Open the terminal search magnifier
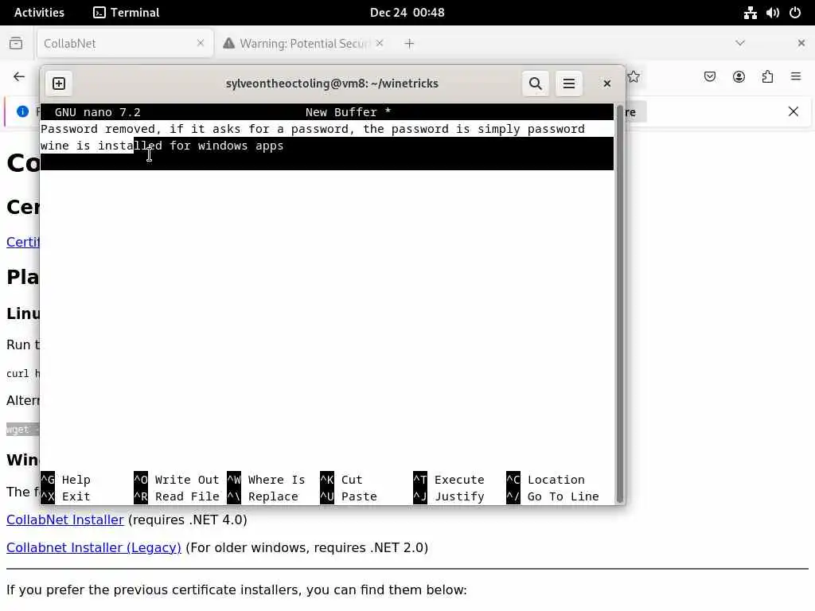Image resolution: width=815 pixels, height=611 pixels. coord(536,84)
